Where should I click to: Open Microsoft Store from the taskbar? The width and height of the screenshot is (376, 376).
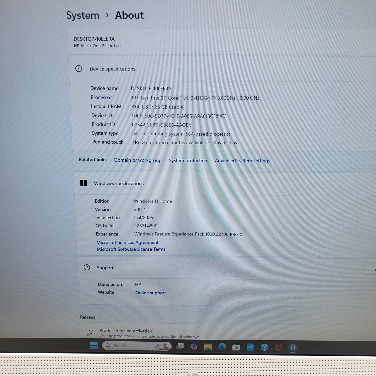(x=236, y=347)
